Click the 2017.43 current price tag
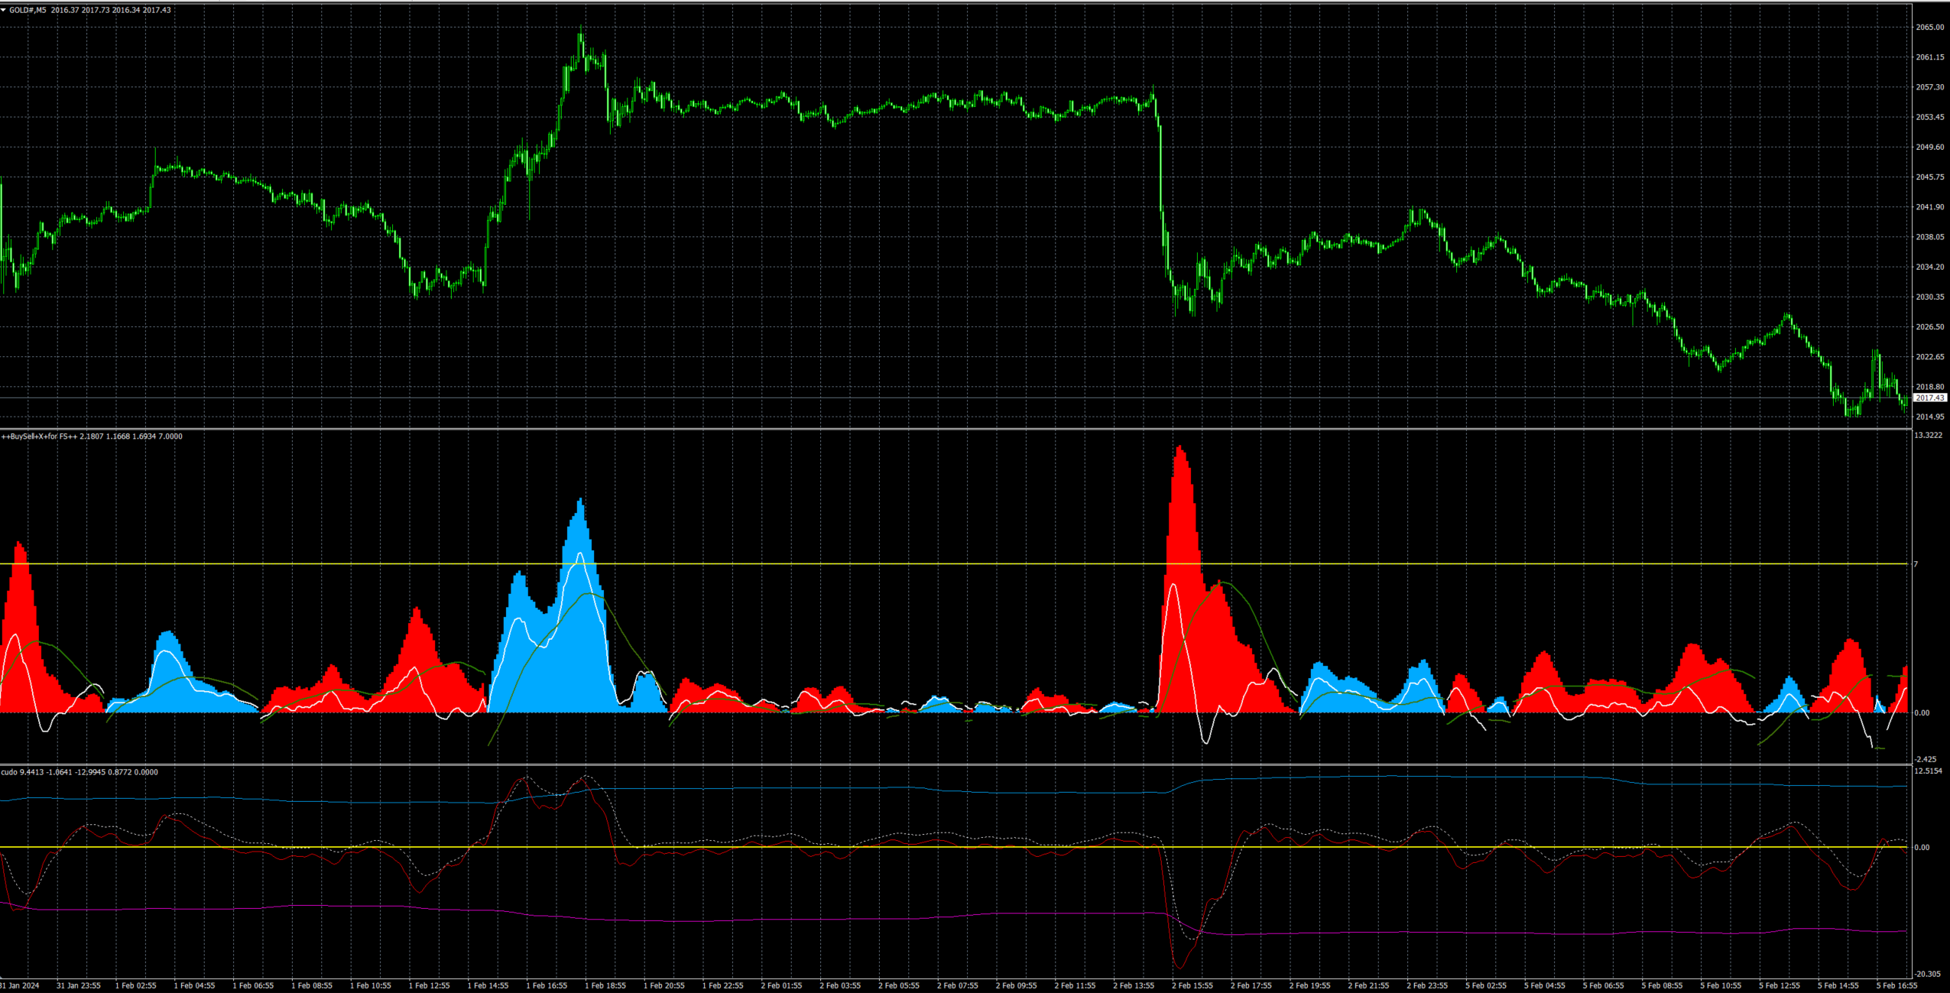 (x=1929, y=398)
